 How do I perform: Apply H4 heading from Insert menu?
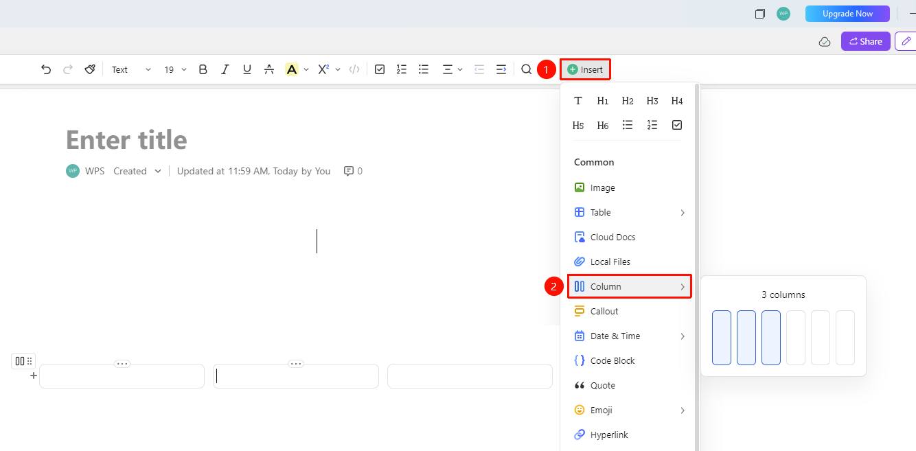point(677,101)
